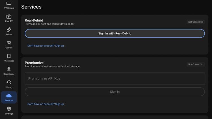Go to the Anime section icon
This screenshot has width=212, height=119.
9,30
